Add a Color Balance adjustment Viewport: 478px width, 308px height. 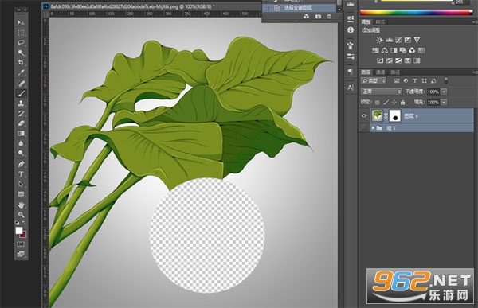(385, 50)
